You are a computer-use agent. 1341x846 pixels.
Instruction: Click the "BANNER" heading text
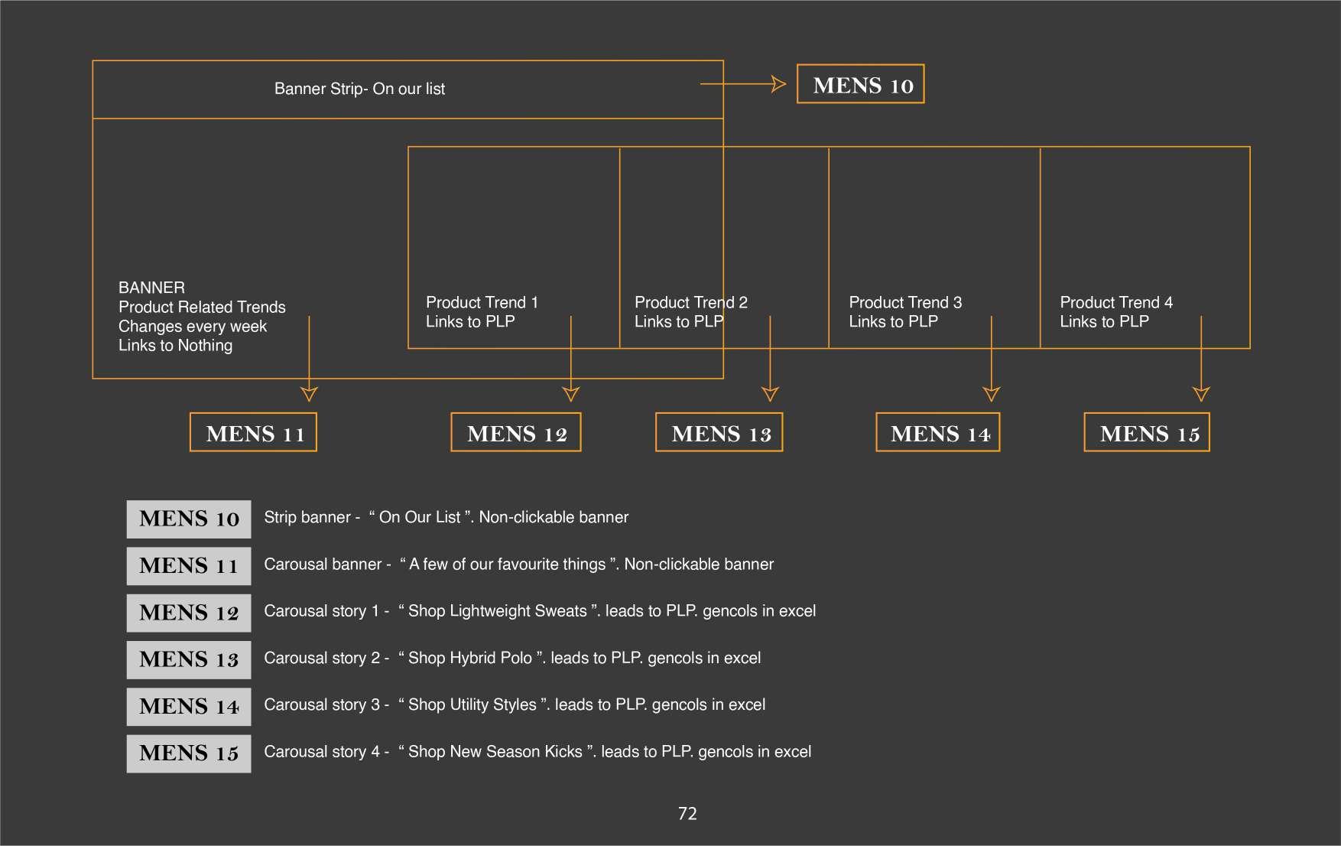(151, 288)
